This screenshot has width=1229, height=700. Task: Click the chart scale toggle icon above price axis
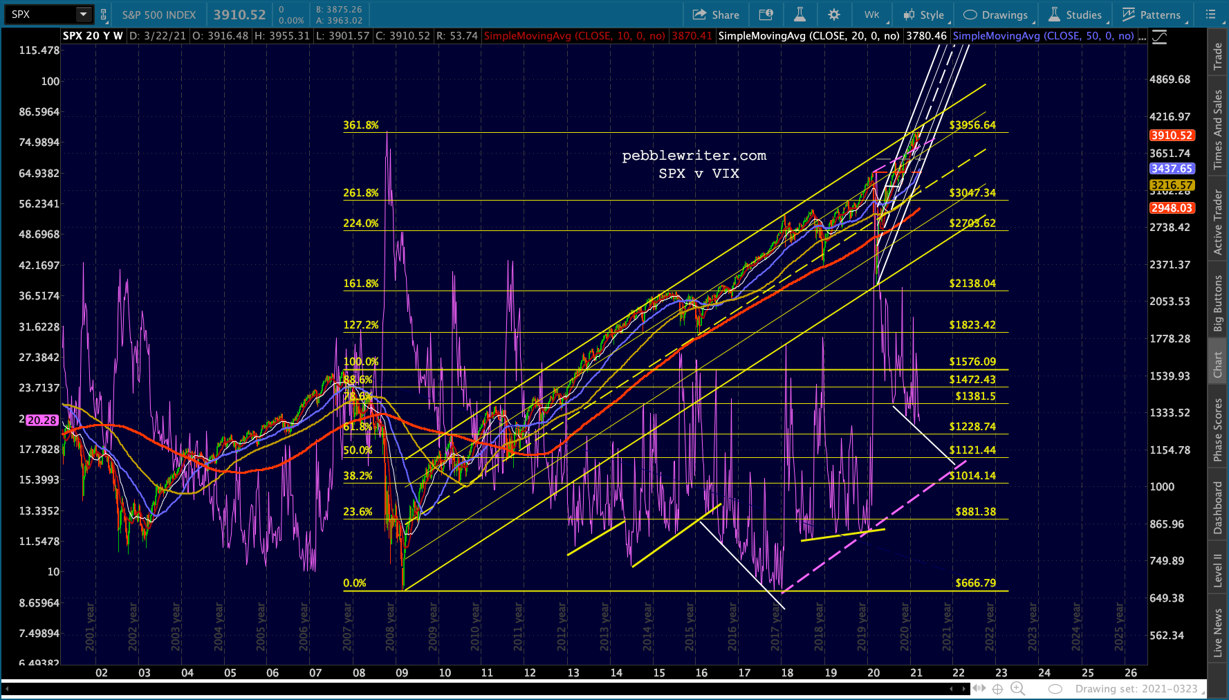coord(1159,37)
